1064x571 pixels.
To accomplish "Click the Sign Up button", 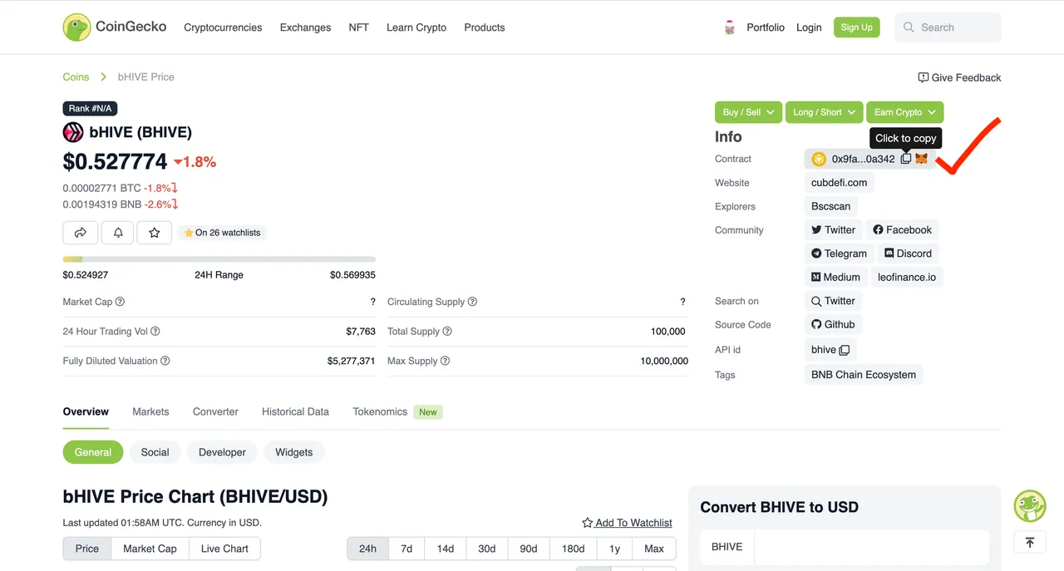I will tap(856, 27).
